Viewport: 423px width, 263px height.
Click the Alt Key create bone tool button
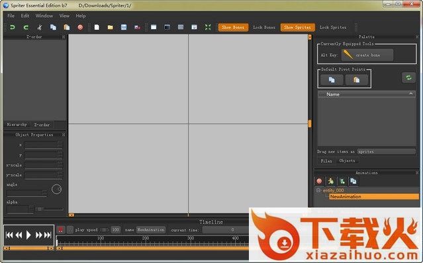click(x=367, y=55)
